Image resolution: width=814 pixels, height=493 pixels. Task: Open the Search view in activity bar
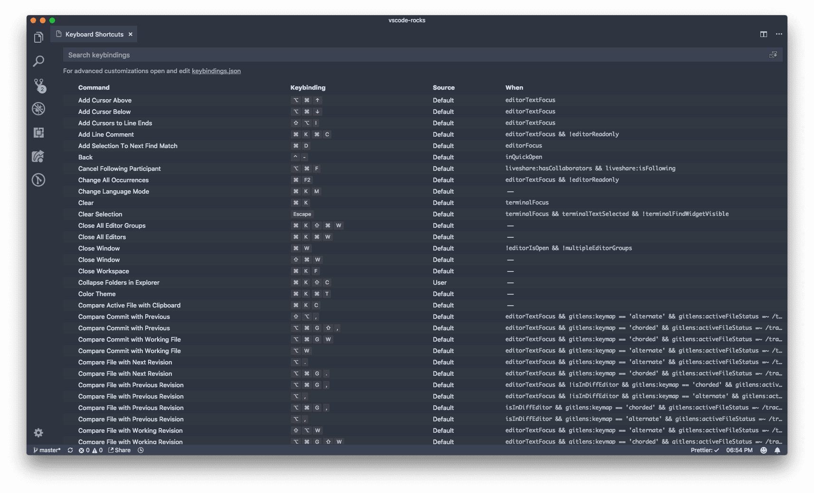38,61
